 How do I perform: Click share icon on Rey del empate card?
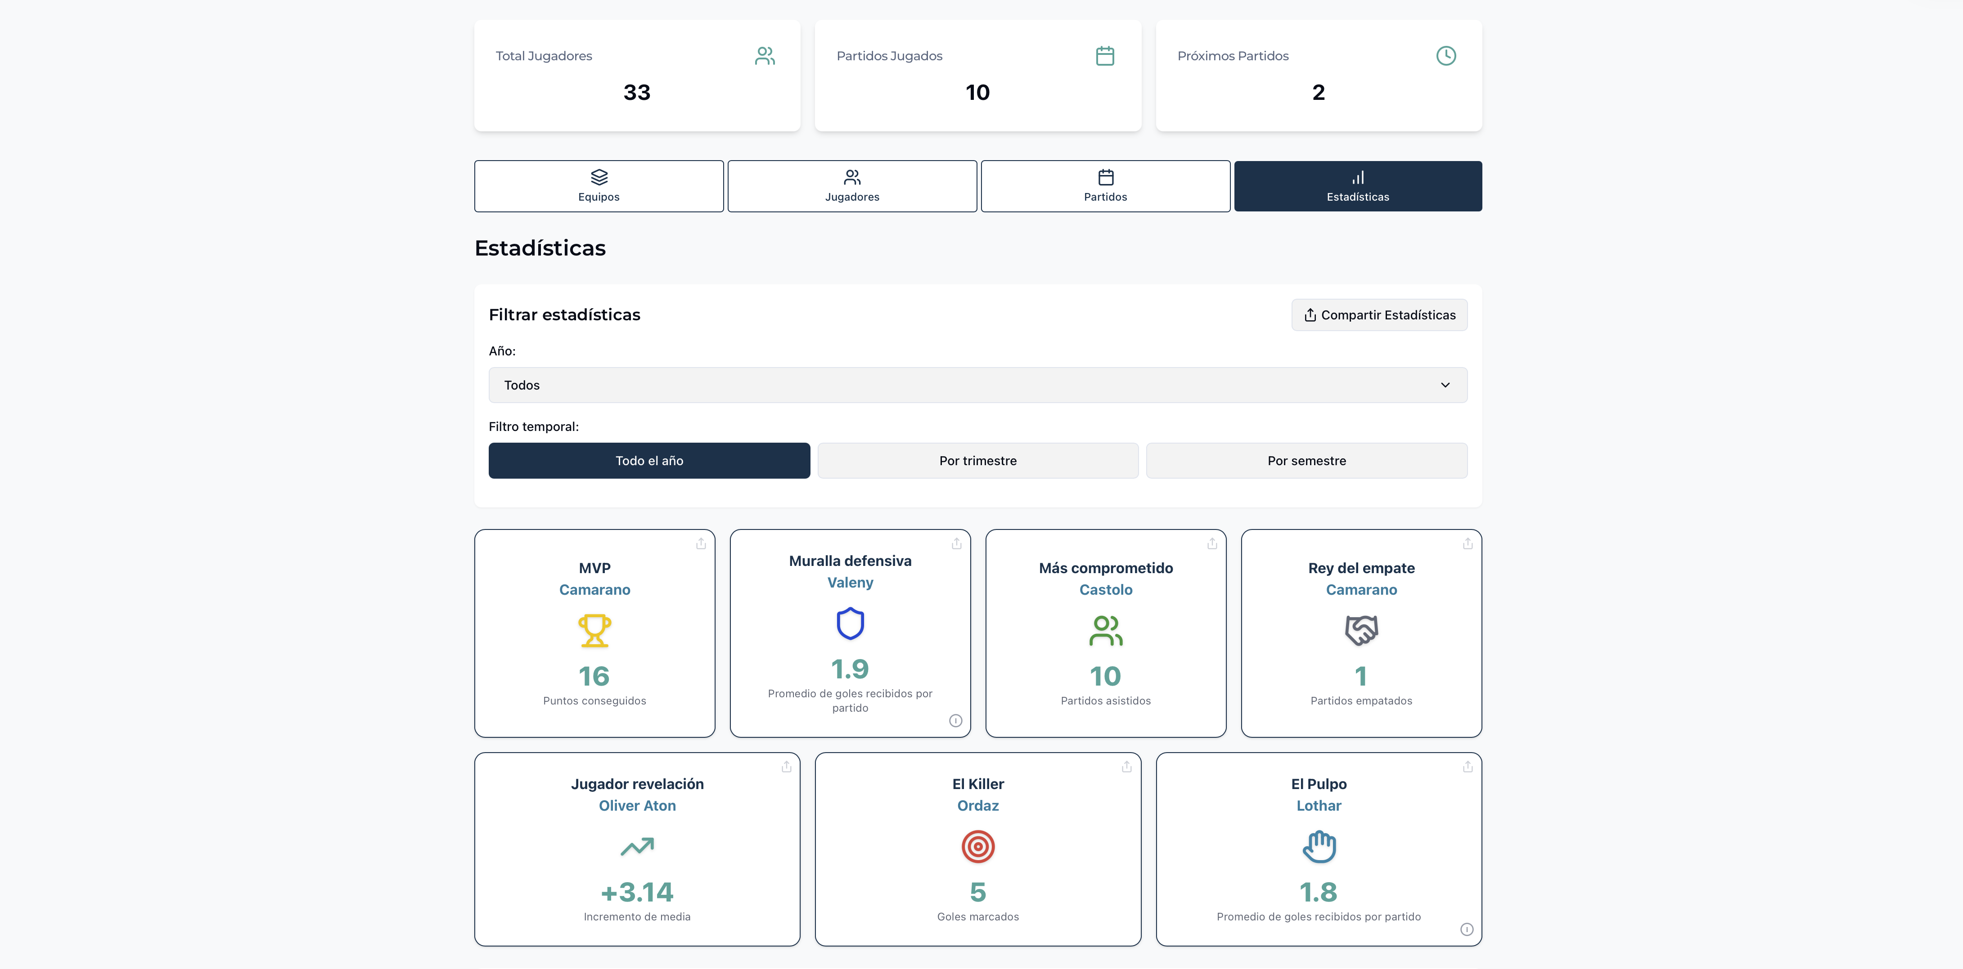[x=1467, y=543]
